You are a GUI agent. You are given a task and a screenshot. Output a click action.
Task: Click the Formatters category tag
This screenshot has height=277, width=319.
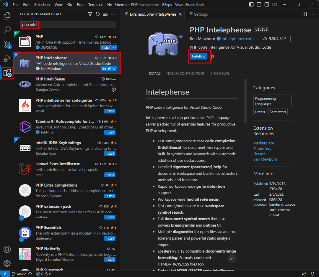click(278, 112)
